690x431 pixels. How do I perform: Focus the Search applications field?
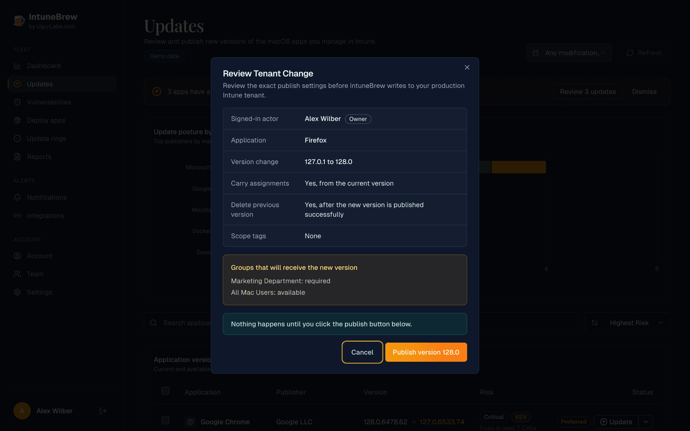(361, 323)
